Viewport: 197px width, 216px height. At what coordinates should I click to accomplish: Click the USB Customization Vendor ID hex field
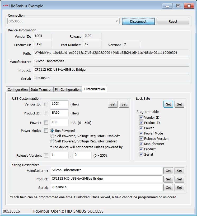pos(59,104)
